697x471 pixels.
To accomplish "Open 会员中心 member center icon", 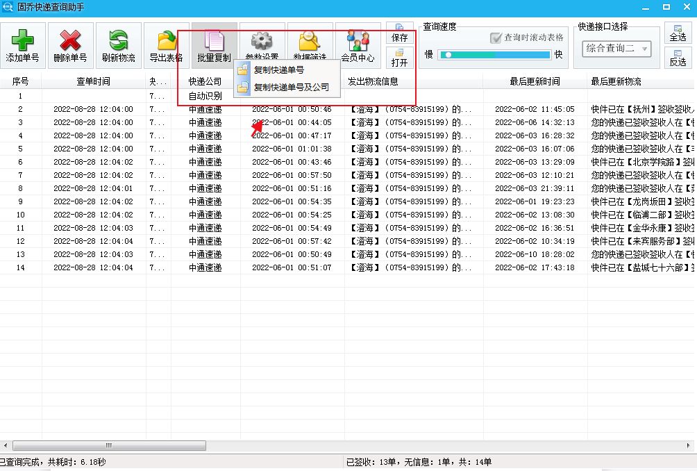I will pyautogui.click(x=358, y=40).
